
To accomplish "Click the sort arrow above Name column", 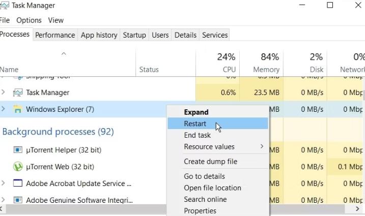I will click(x=64, y=54).
